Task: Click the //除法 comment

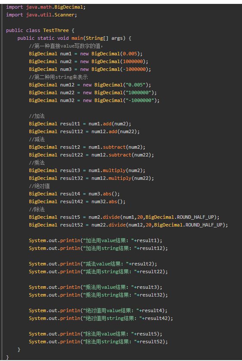Action: pyautogui.click(x=37, y=210)
